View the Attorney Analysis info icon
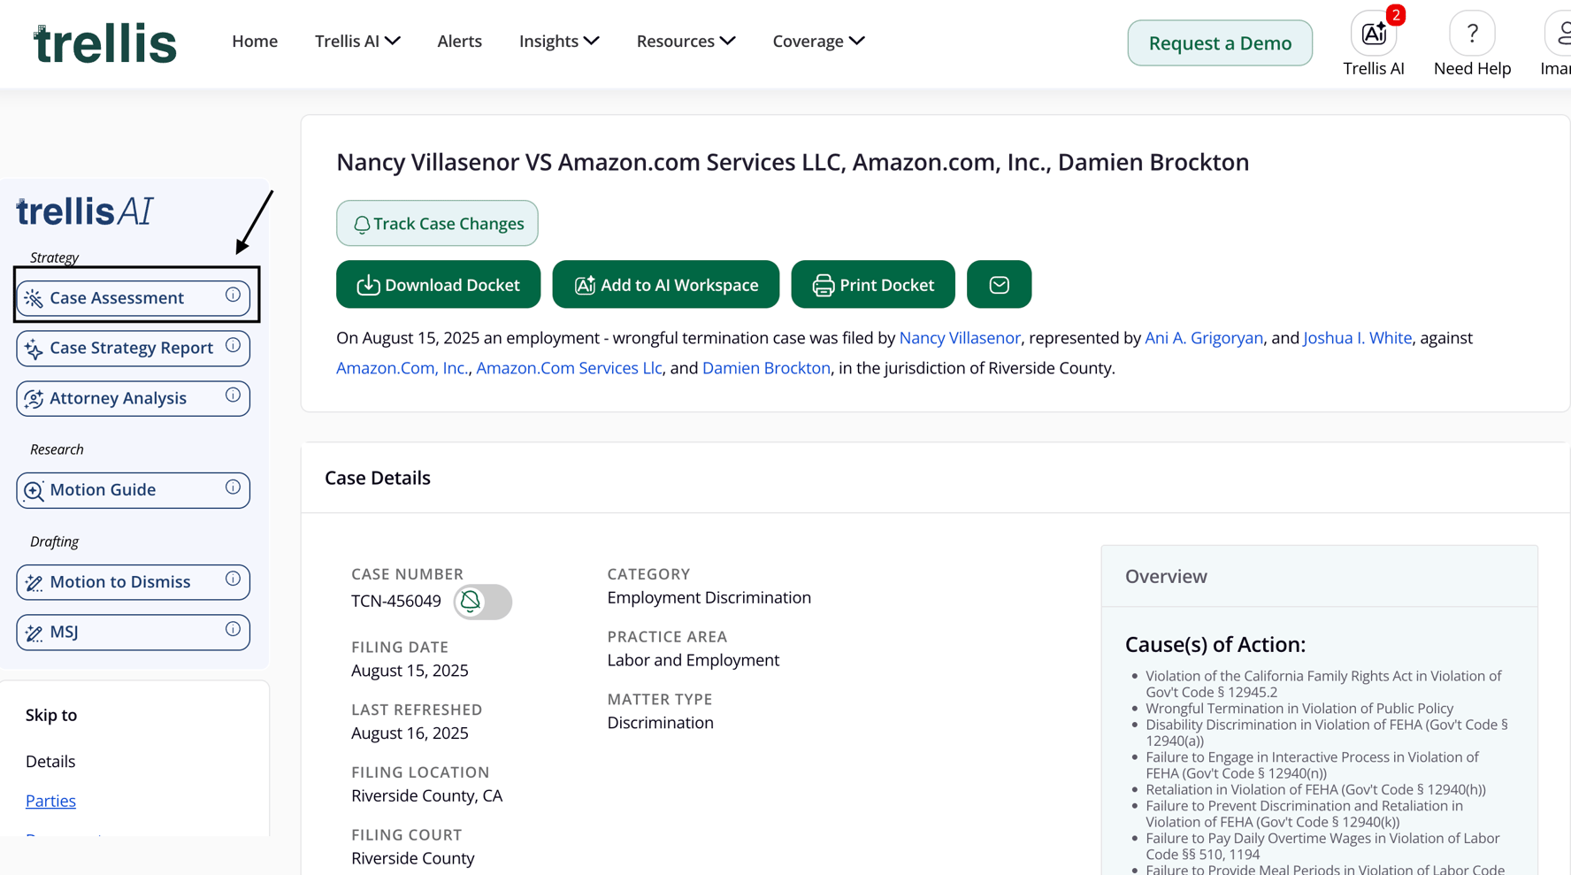This screenshot has width=1571, height=875. [232, 395]
